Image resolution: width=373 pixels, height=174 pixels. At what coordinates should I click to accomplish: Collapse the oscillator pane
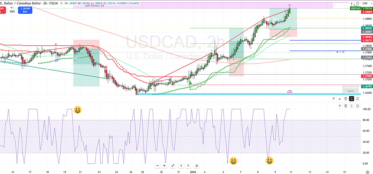352,106
